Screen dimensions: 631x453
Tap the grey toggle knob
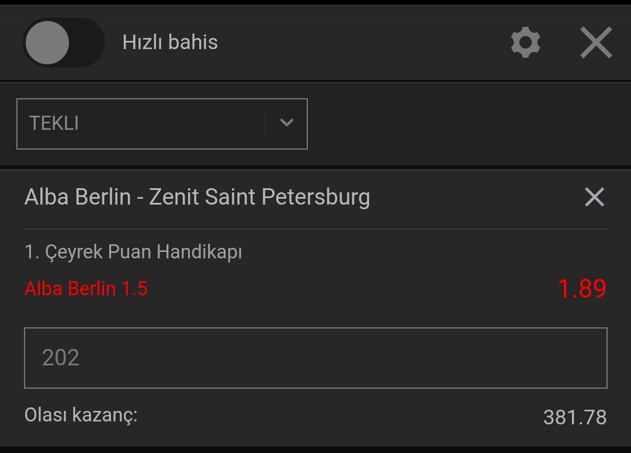[47, 42]
